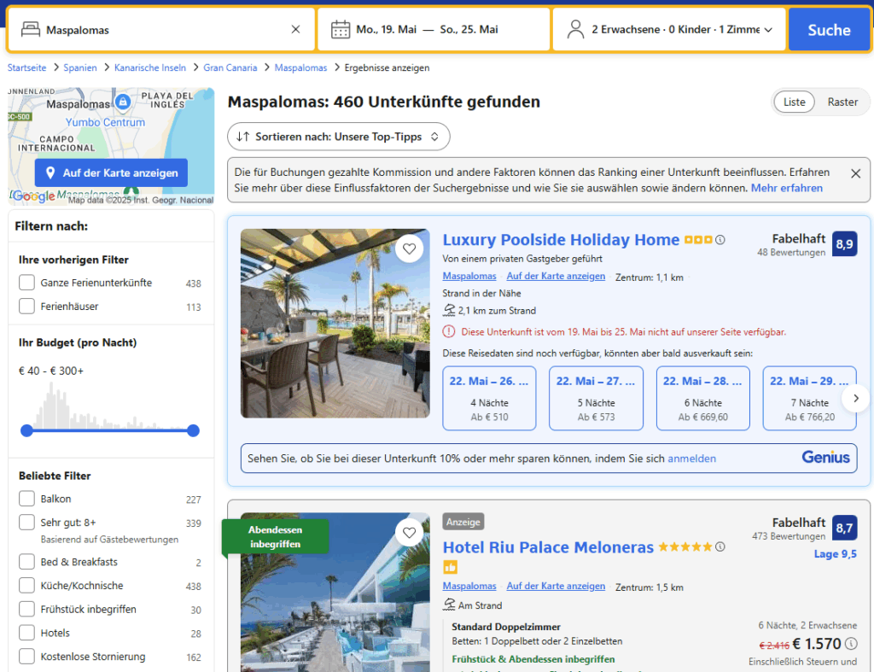Expand the guests and rooms selector

coord(669,30)
